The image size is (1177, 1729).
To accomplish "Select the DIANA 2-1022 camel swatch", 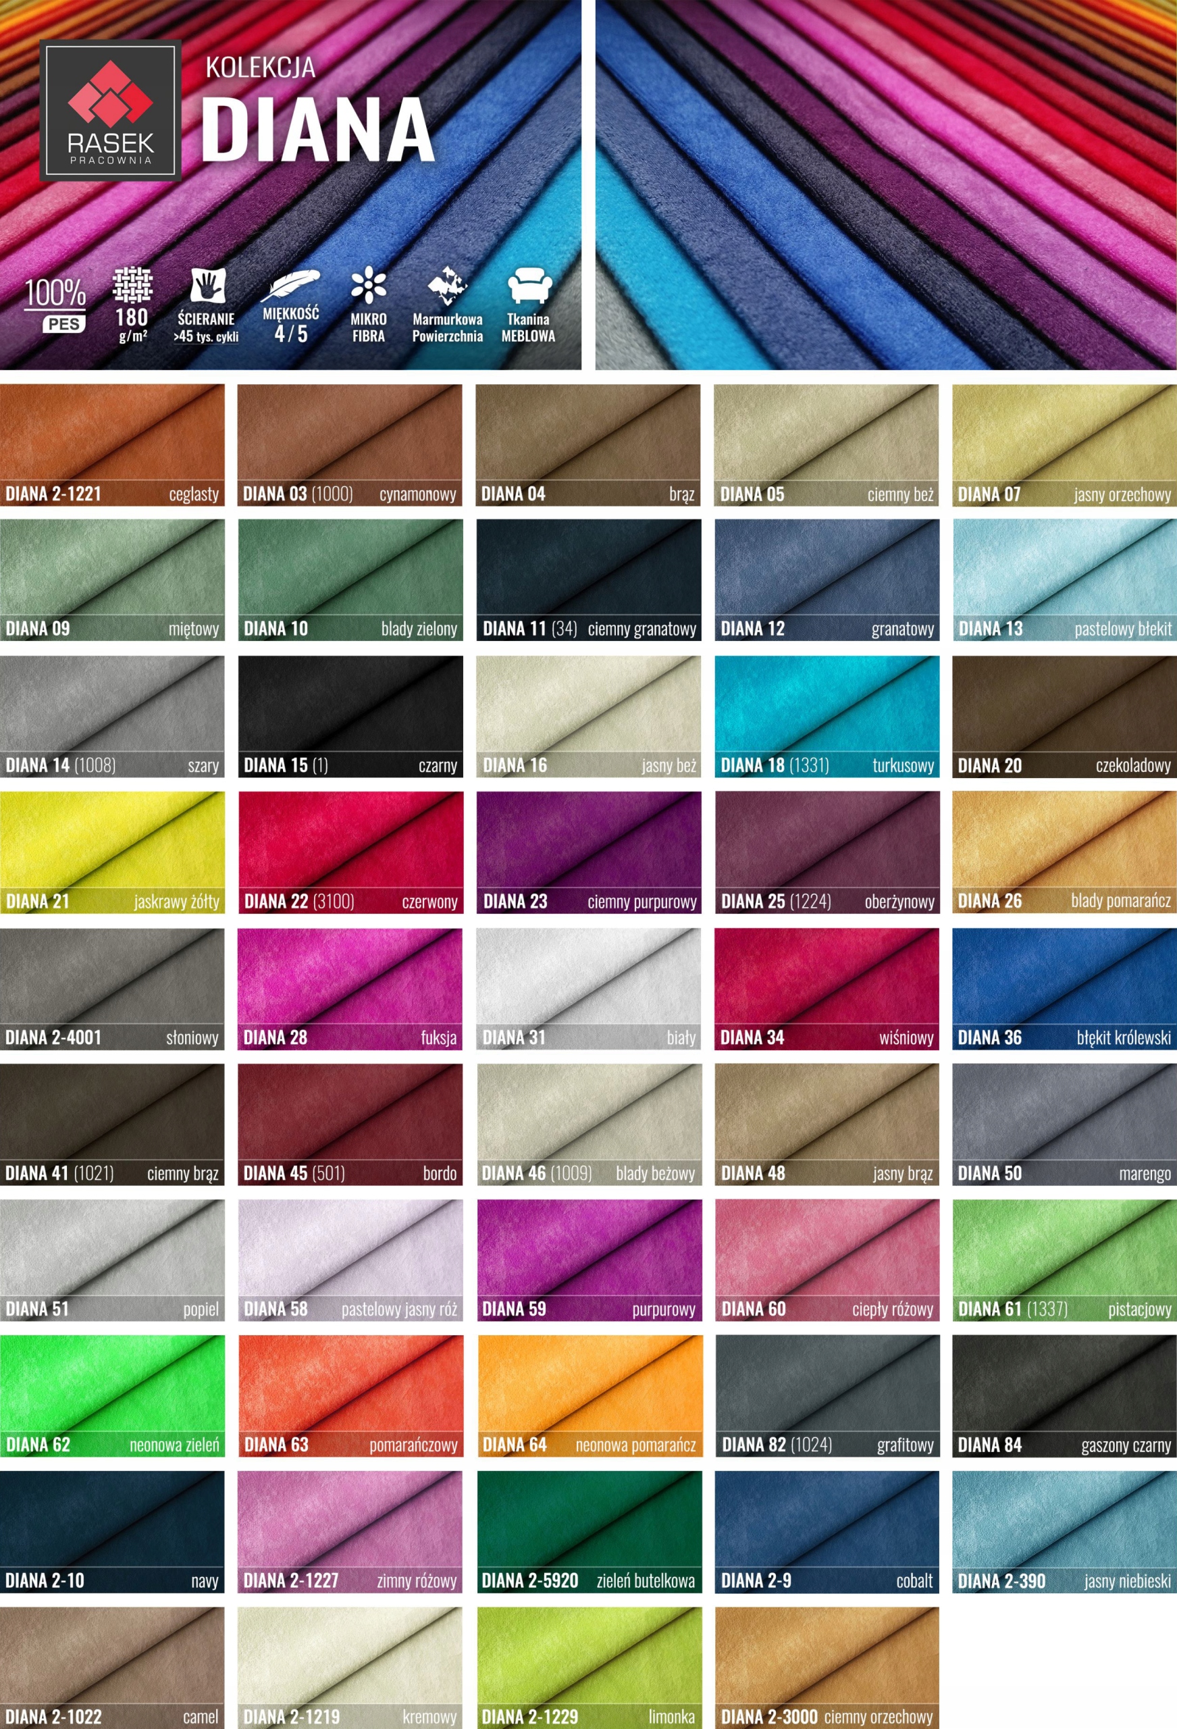I will point(112,1668).
